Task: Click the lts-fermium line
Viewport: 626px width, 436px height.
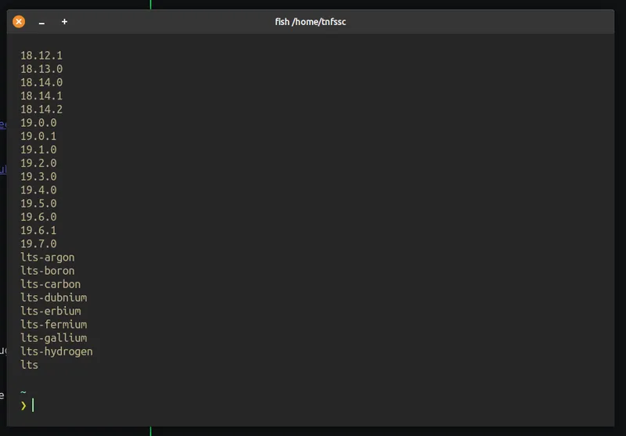Action: click(54, 325)
